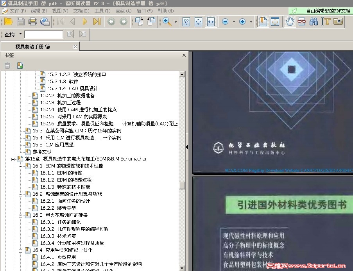Delete selected bookmark with trash icon
353x271 pixels.
coord(7,66)
